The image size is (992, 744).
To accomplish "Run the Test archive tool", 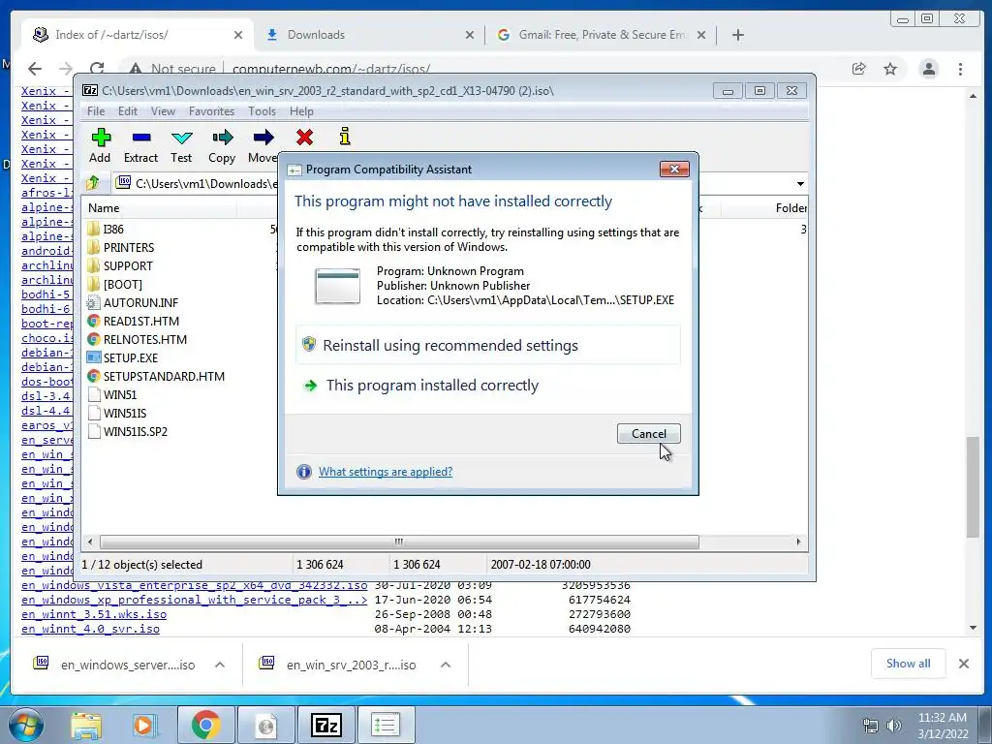I will (181, 146).
